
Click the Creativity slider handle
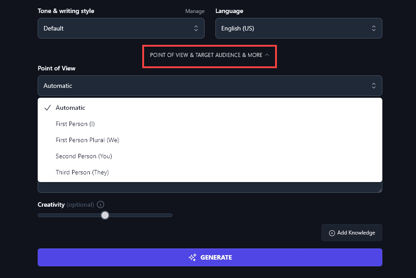click(x=105, y=215)
